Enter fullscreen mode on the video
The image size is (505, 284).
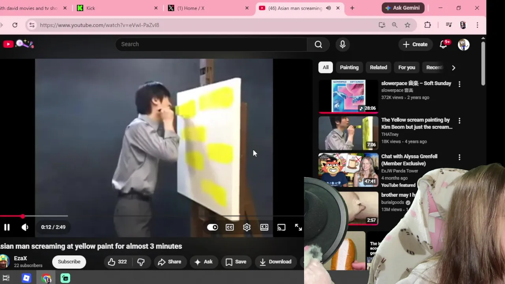pos(298,227)
